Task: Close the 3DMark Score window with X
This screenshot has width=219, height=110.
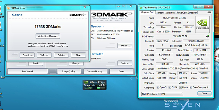Action: click(x=85, y=7)
